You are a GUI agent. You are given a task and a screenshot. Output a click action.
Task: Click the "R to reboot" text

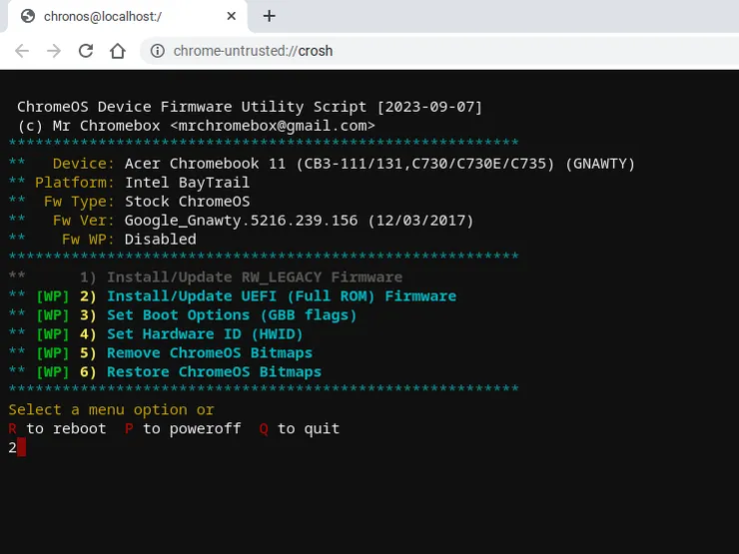57,429
